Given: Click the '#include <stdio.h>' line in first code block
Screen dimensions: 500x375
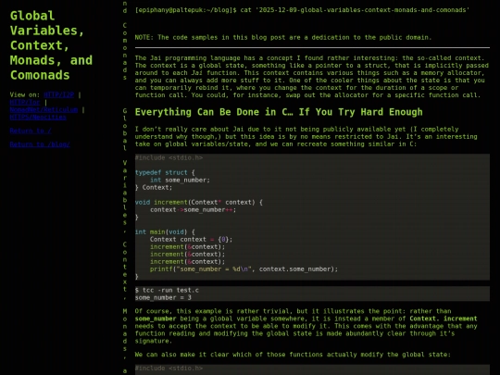Looking at the screenshot, I should pyautogui.click(x=169, y=157).
